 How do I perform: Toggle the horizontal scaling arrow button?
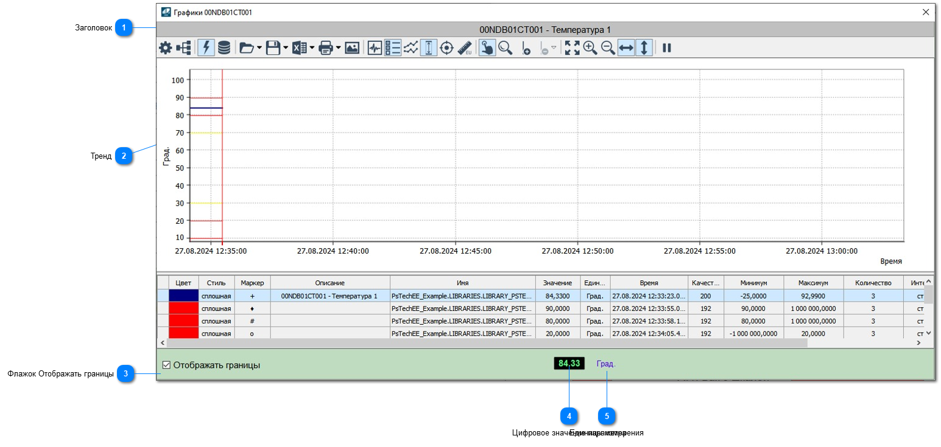(x=626, y=48)
